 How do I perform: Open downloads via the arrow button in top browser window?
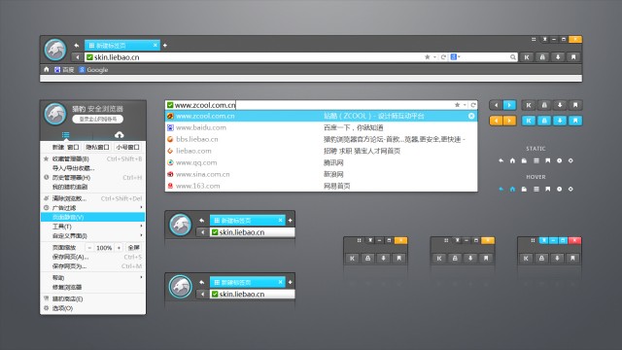click(558, 57)
